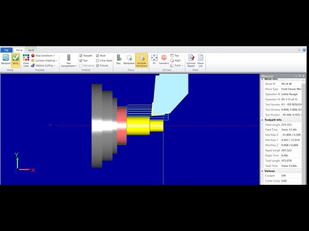This screenshot has height=231, width=309.
Task: Expand Stop Conditions dropdown arrow
Action: 54,56
